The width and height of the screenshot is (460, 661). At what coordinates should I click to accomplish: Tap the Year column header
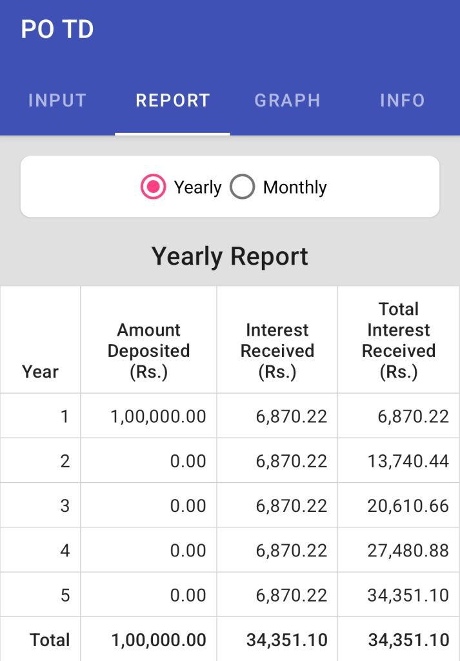point(40,372)
